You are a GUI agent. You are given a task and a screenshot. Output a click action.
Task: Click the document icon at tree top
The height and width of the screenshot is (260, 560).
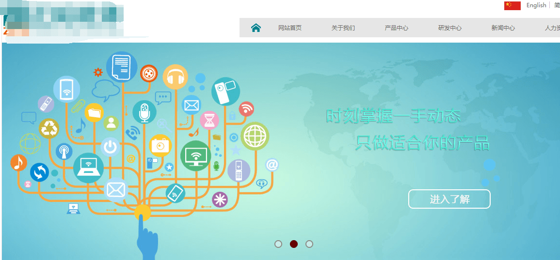click(121, 67)
